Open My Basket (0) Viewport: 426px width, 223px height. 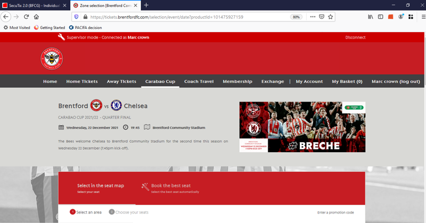[x=347, y=81]
